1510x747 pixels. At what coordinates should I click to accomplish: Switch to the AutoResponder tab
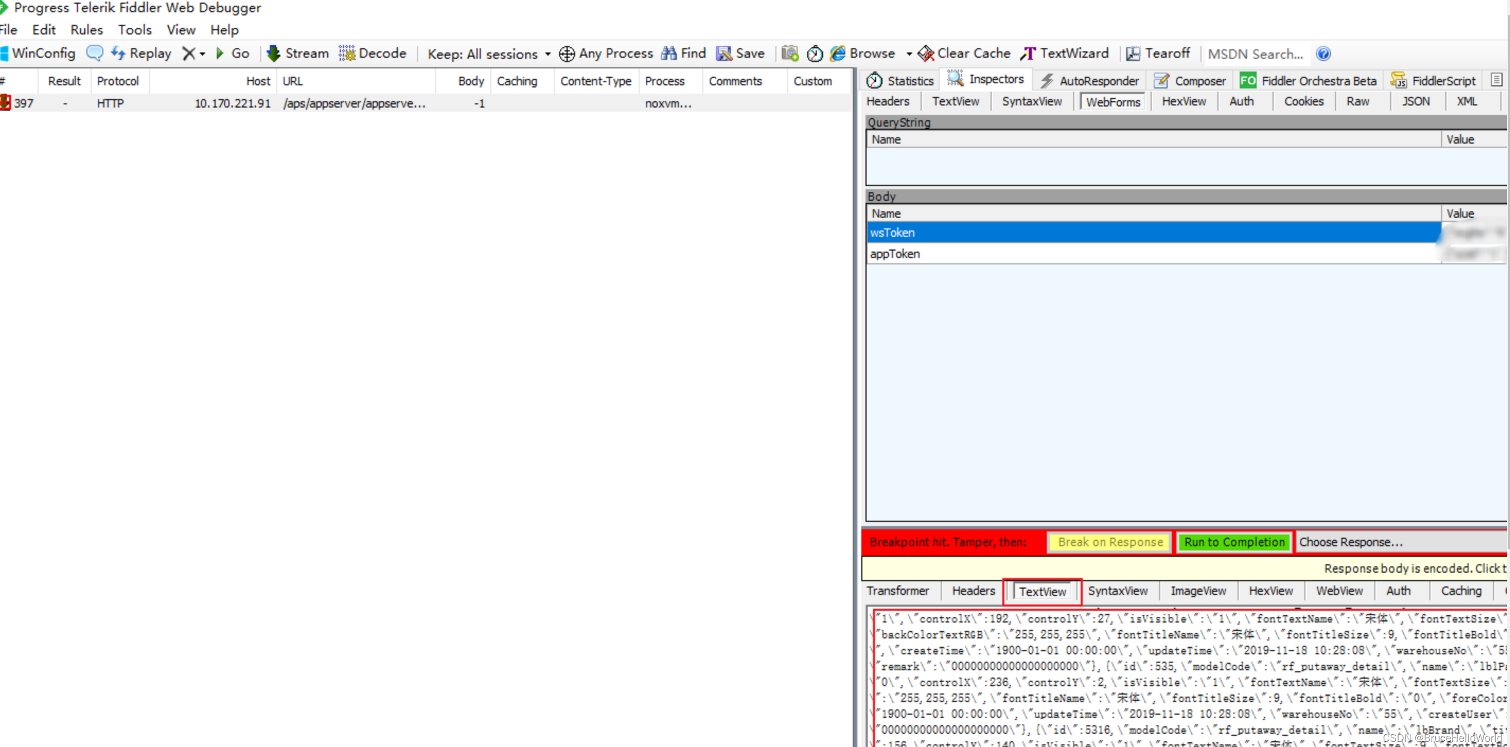click(1090, 81)
